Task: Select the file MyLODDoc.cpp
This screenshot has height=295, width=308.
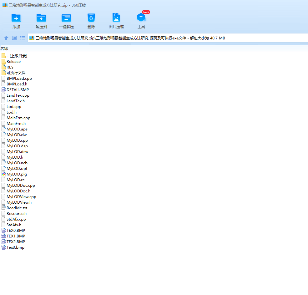Action: pos(18,186)
